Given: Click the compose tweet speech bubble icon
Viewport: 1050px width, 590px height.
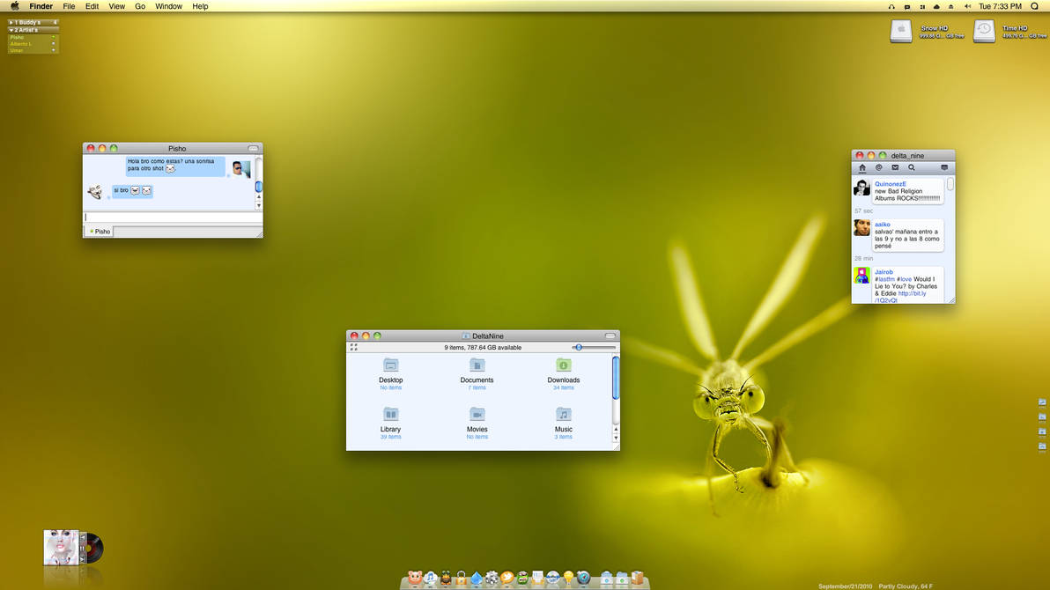Looking at the screenshot, I should point(944,167).
